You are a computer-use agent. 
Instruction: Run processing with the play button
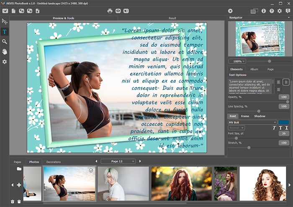[x=230, y=11]
